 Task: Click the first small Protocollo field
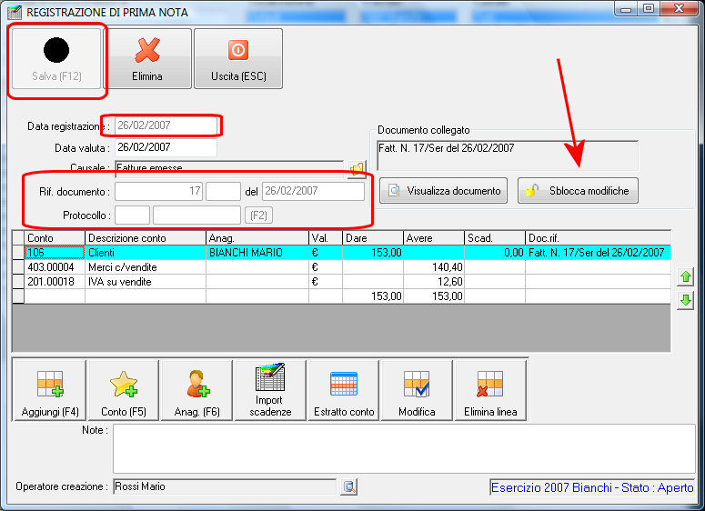click(132, 215)
